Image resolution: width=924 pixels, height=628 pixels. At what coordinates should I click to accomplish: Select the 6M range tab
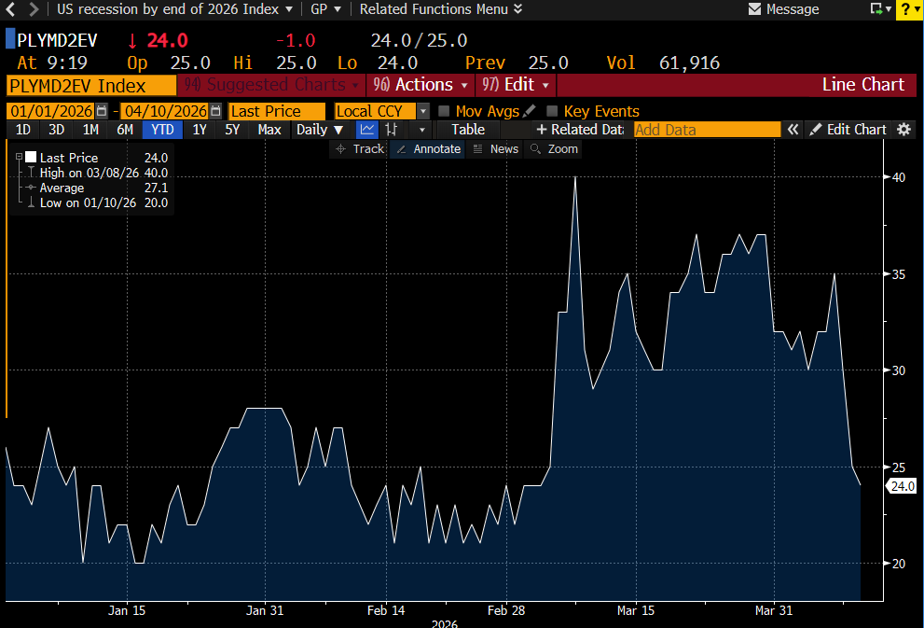(124, 129)
